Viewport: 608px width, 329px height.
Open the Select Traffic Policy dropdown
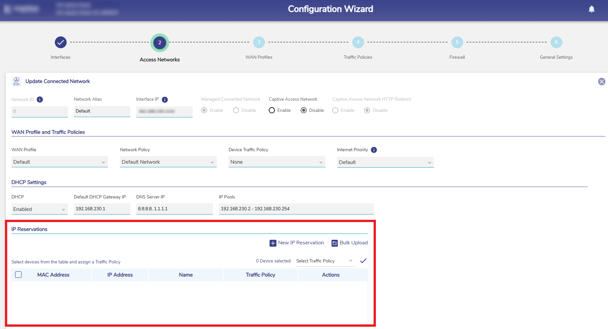tap(325, 261)
